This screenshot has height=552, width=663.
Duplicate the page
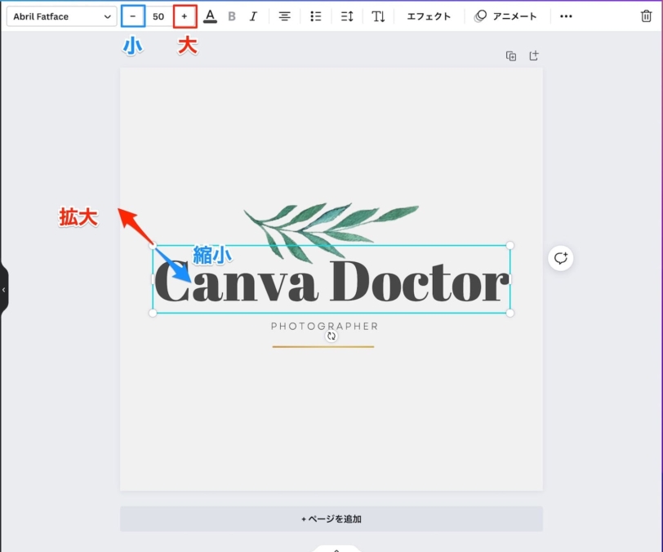click(x=511, y=56)
